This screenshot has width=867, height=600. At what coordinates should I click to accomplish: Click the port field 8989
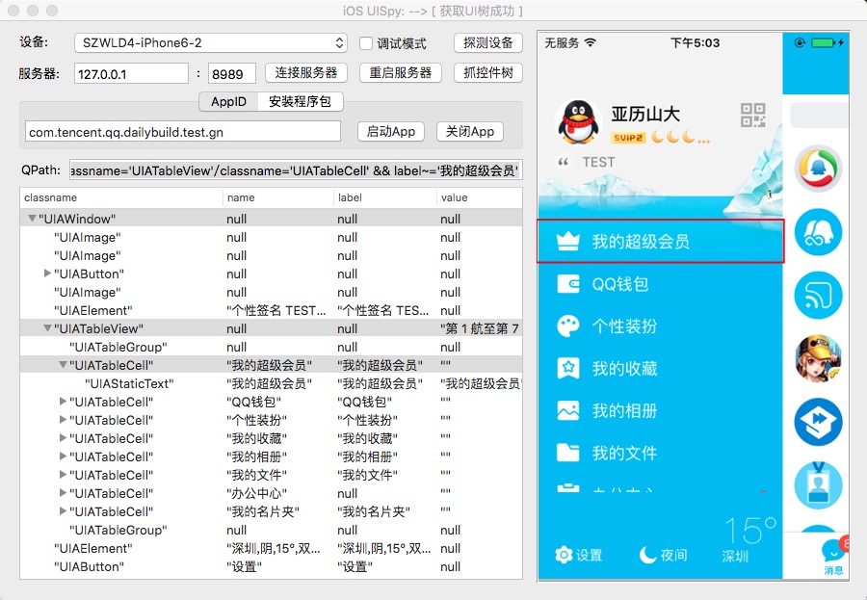point(231,73)
